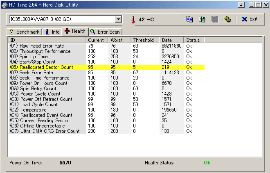Image resolution: width=270 pixels, height=173 pixels.
Task: Select the Power Off Retract Count row
Action: [107, 99]
